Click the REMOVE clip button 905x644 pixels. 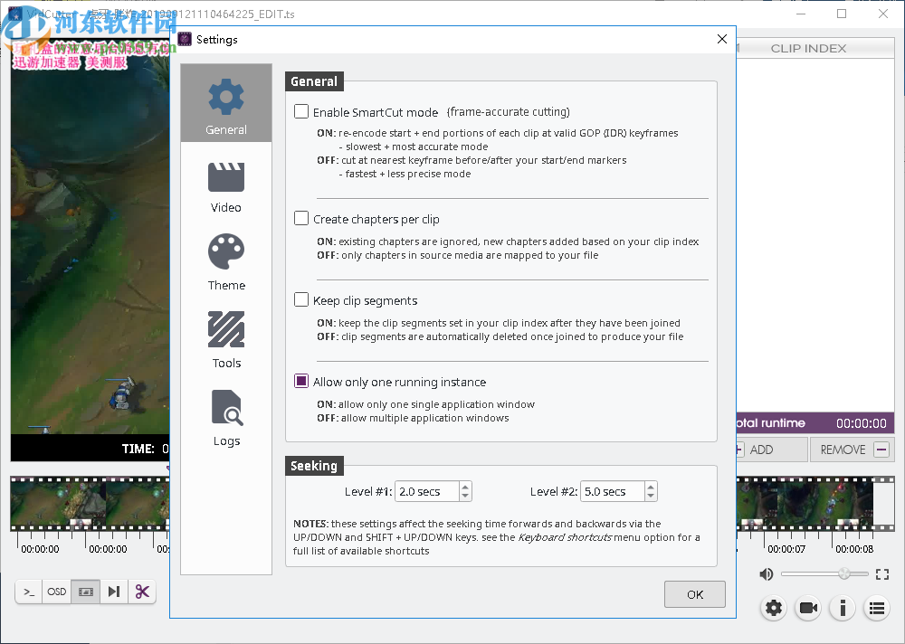[852, 450]
